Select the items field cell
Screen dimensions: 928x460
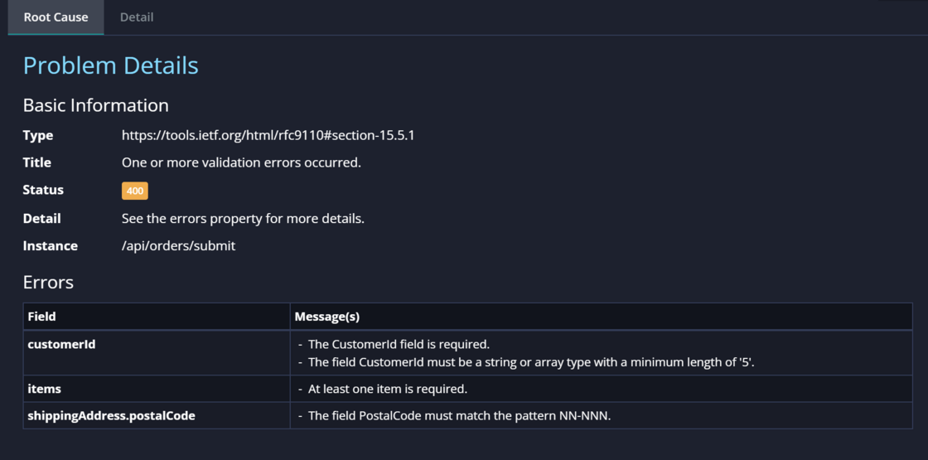click(157, 389)
